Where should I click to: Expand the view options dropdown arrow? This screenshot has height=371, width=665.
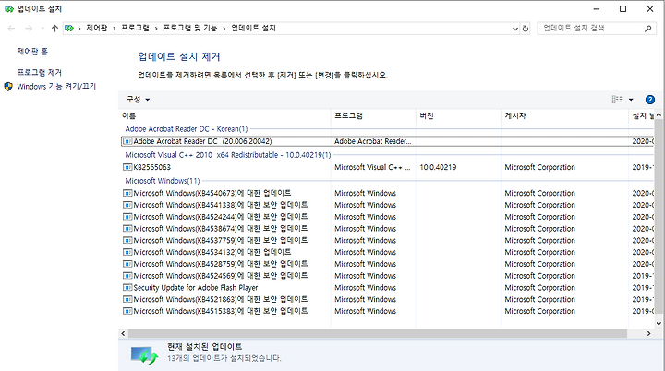pos(631,100)
